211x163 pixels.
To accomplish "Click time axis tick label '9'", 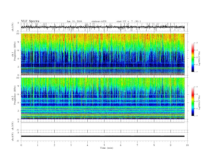I will 171,145.
